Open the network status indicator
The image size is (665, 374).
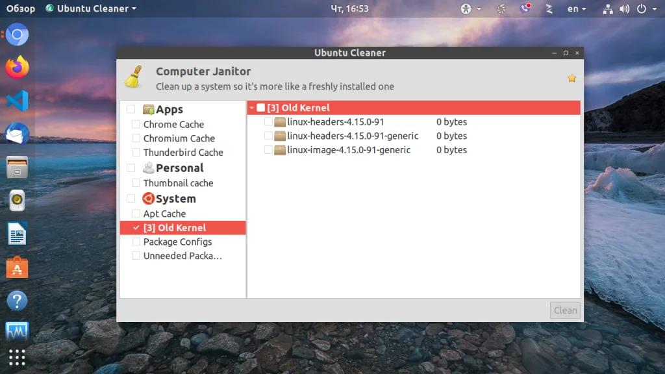pos(608,9)
